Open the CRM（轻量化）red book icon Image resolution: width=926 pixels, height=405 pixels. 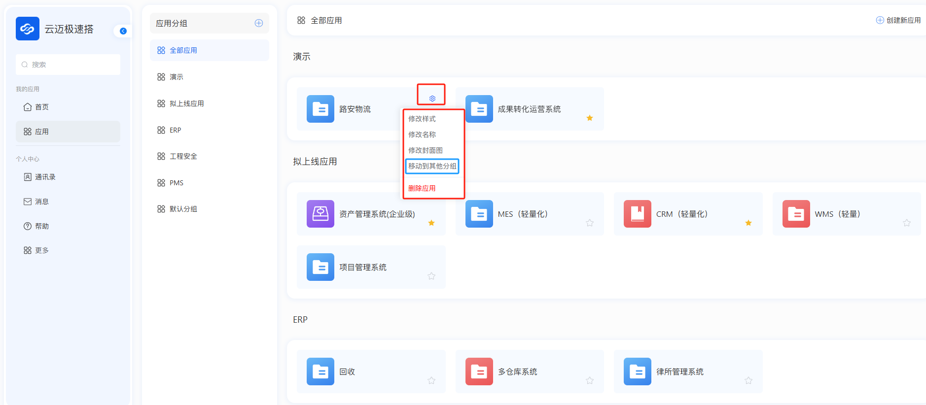click(637, 214)
